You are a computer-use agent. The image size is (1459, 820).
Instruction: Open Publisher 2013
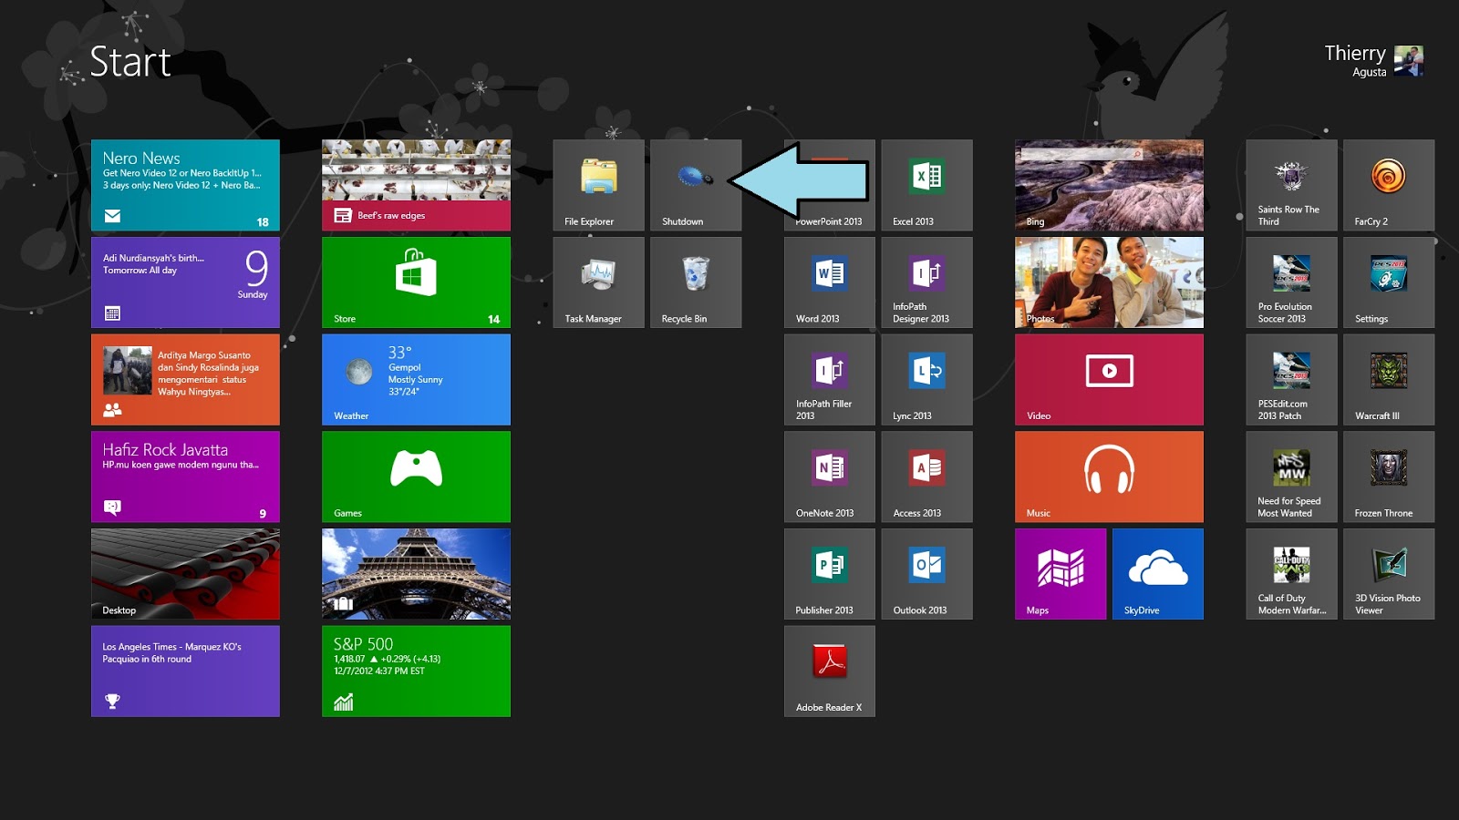coord(830,574)
